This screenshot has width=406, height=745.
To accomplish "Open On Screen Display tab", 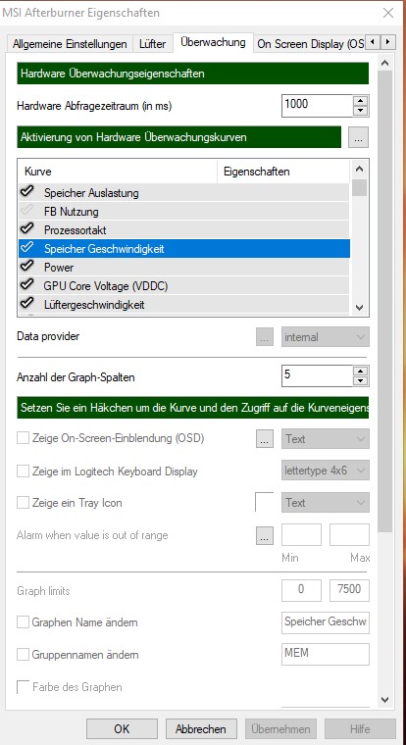I will coord(310,44).
